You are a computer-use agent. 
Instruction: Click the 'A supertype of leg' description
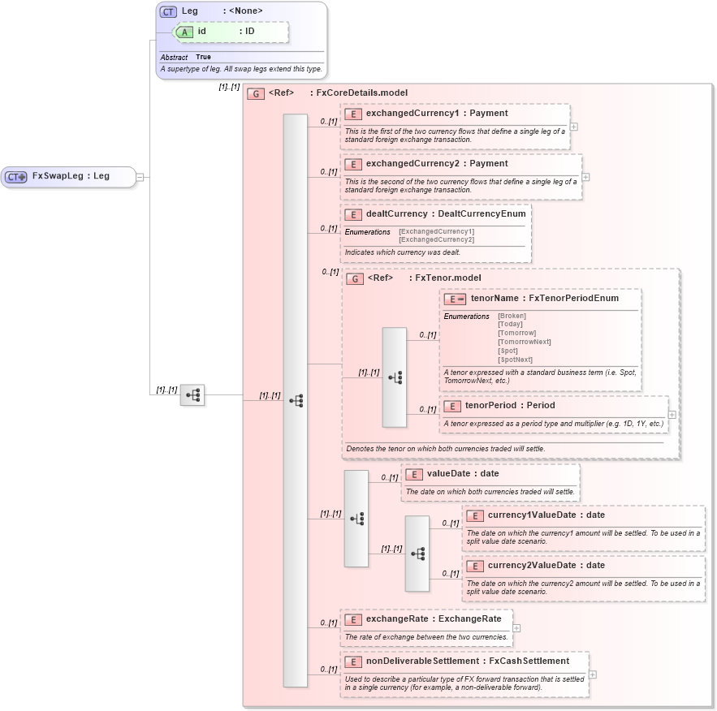coord(241,69)
